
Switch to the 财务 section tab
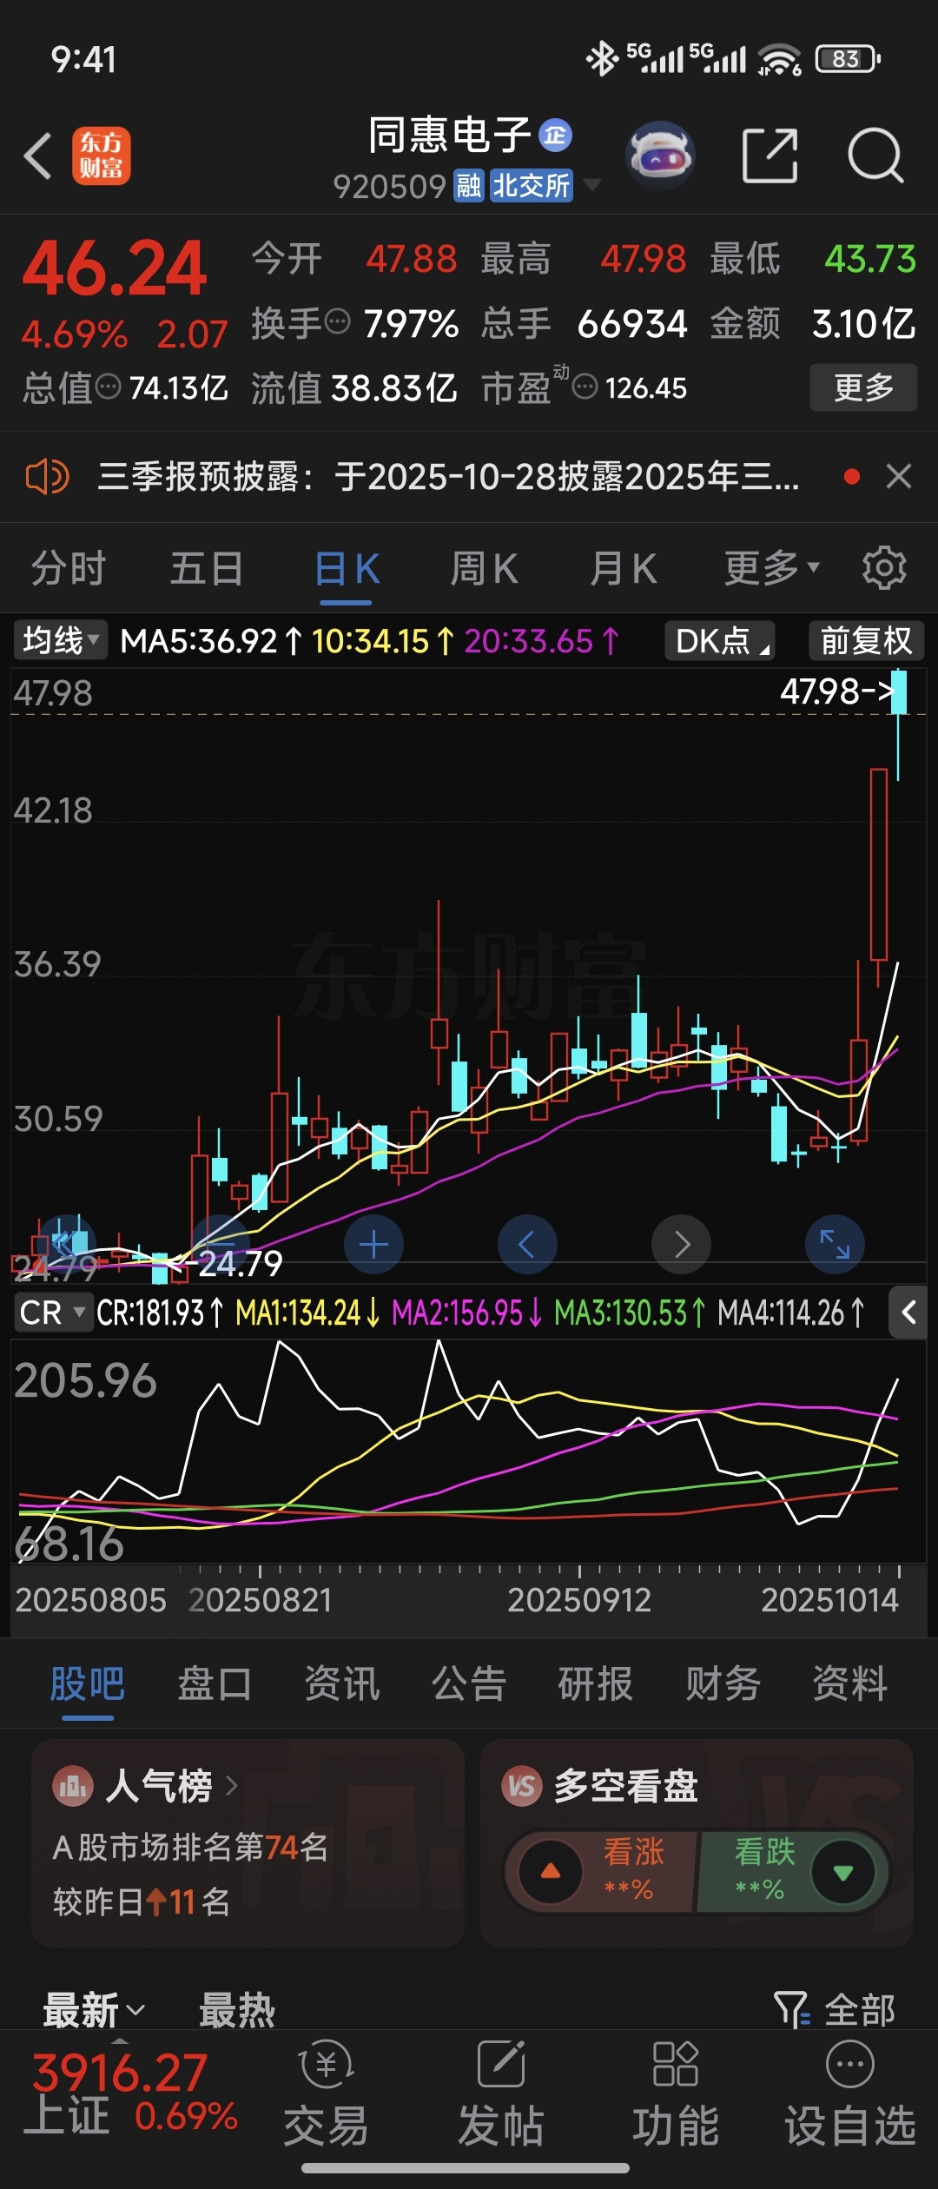click(723, 1684)
